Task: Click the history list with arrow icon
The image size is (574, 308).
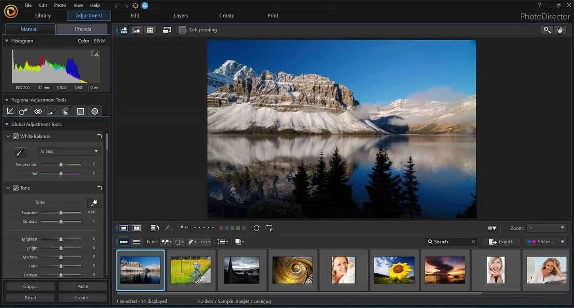Action: pyautogui.click(x=155, y=228)
